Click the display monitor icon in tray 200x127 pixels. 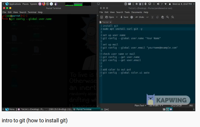(x=150, y=4)
